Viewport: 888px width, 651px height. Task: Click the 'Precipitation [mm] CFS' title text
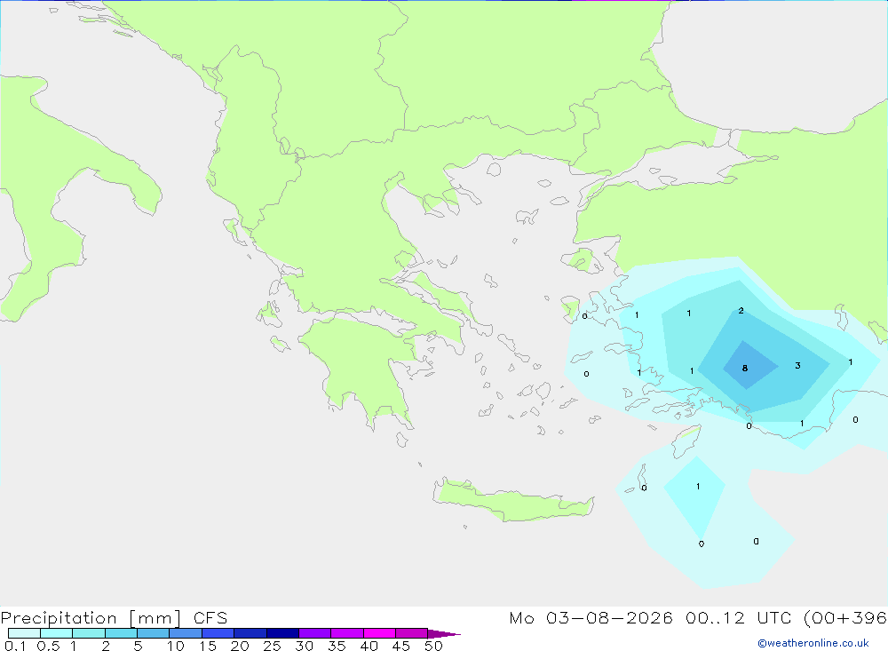114,617
